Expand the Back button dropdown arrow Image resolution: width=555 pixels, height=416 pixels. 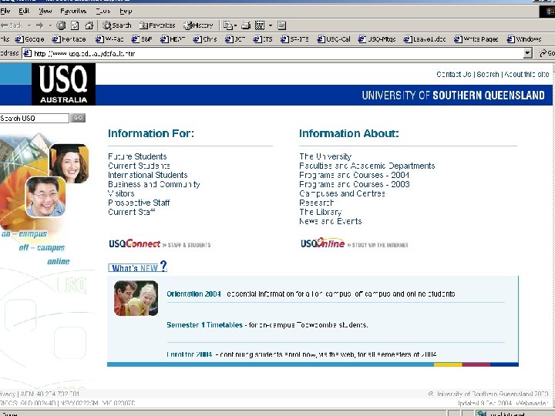(29, 25)
